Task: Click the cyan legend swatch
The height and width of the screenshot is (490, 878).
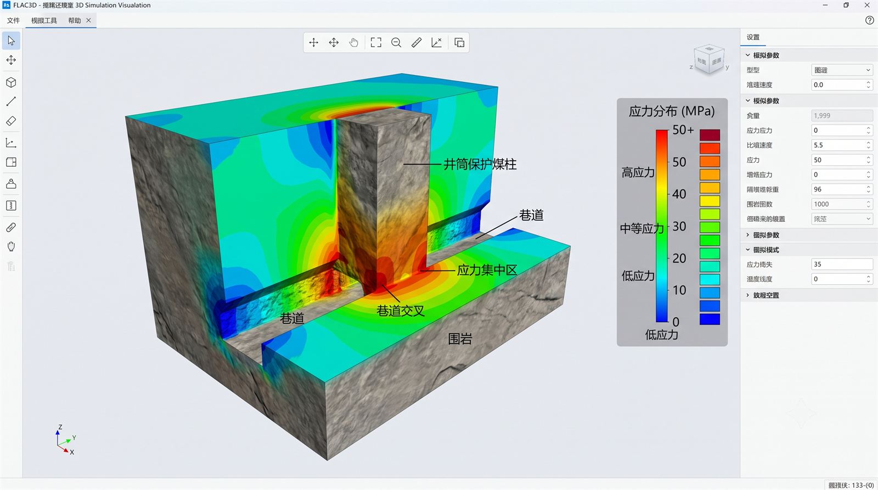Action: tap(710, 279)
